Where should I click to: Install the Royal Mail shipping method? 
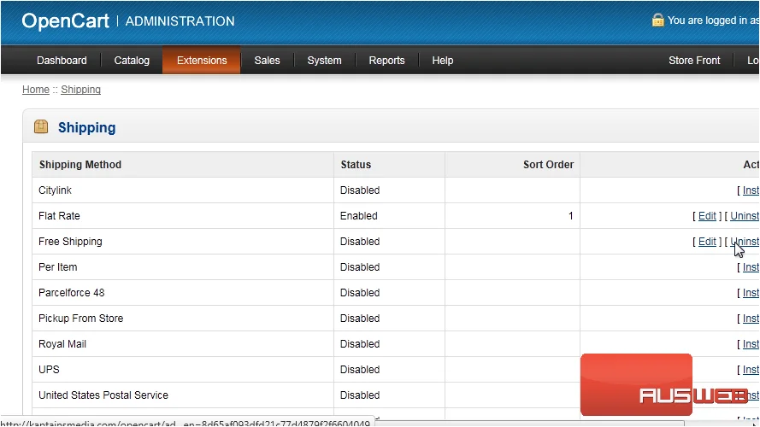point(751,344)
